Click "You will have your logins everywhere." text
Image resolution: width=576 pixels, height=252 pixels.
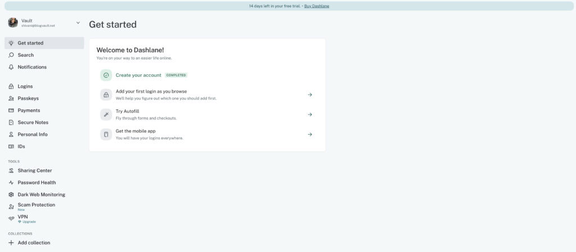coord(150,138)
